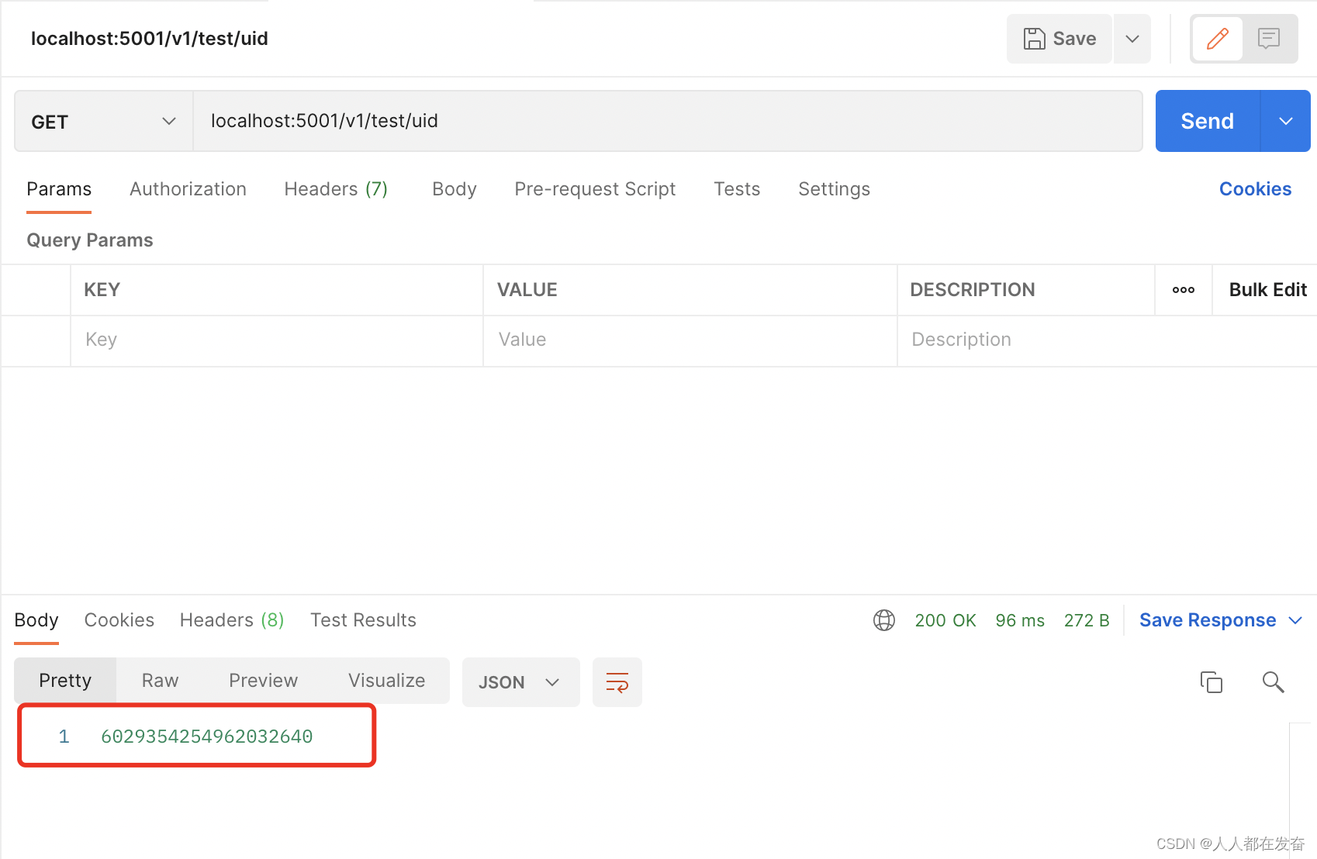The image size is (1317, 859).
Task: Open the request edit pencil icon
Action: 1216,38
